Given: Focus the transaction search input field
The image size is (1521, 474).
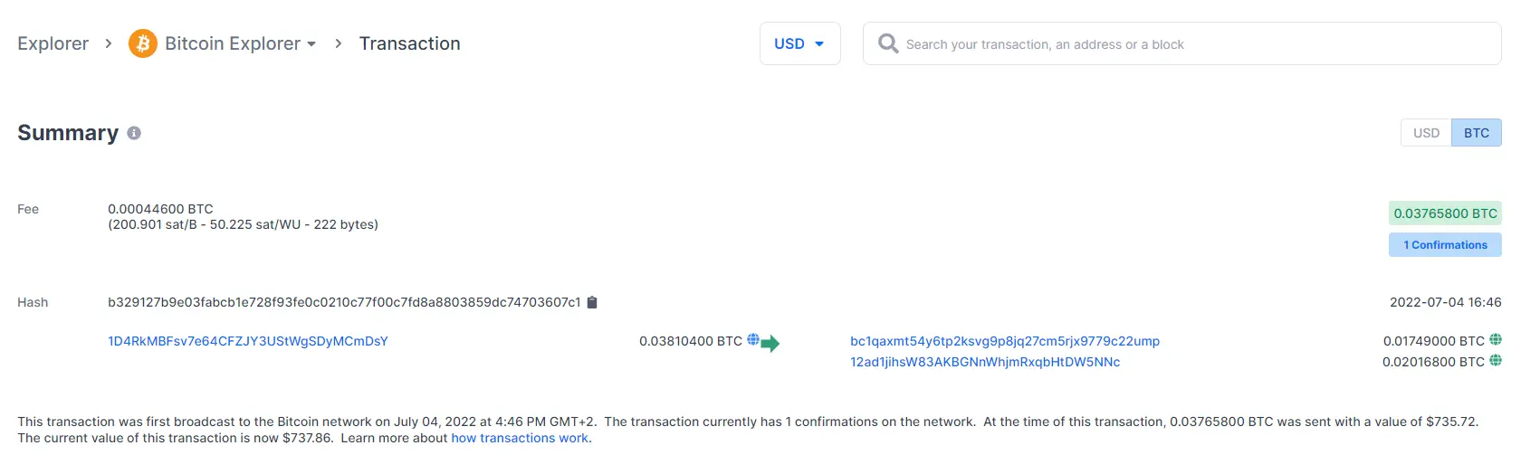Looking at the screenshot, I should [1195, 44].
